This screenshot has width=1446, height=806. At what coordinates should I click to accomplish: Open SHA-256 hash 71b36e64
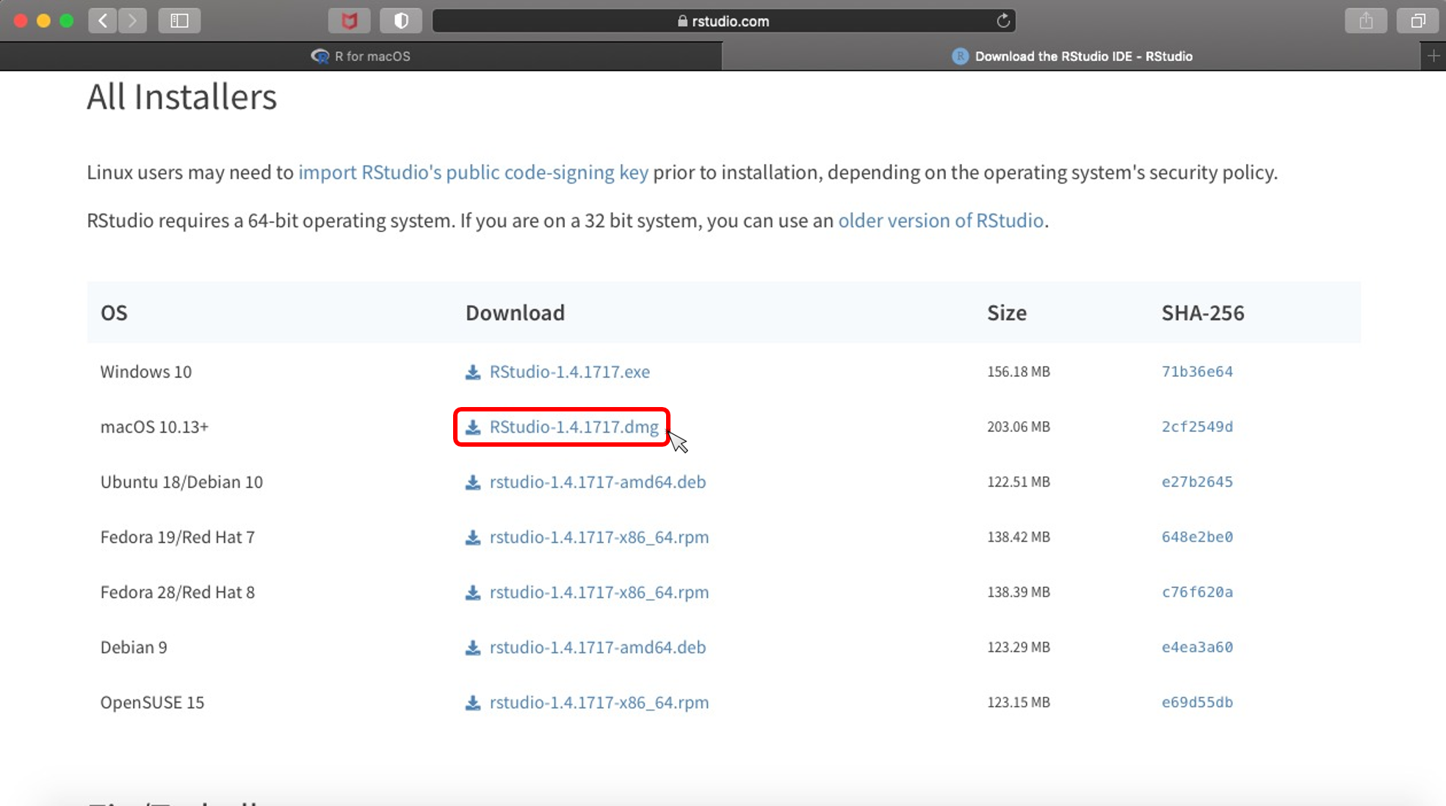1197,372
